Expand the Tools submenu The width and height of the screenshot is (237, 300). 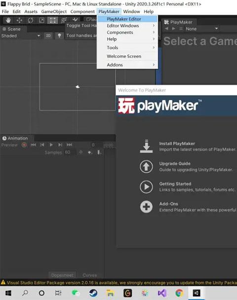tap(127, 47)
